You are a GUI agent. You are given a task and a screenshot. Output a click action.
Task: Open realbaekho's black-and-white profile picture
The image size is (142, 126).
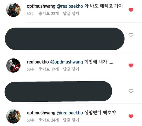click(x=13, y=66)
